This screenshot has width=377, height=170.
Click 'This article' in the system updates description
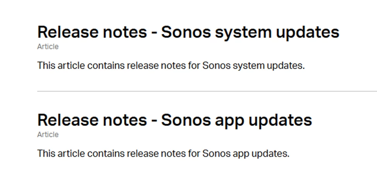(61, 66)
